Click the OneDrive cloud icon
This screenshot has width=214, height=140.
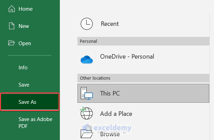pyautogui.click(x=87, y=60)
